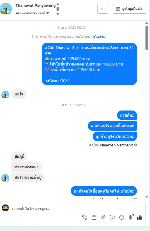Attach a file with the paperclip icon
The width and height of the screenshot is (150, 231).
click(x=103, y=217)
